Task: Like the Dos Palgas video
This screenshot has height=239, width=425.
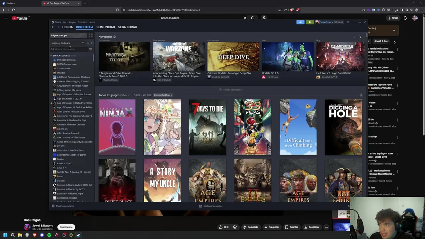Action: [223, 227]
